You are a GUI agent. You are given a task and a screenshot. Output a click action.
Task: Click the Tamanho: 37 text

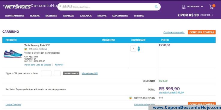(x=30, y=59)
